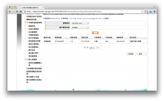Open 設定領獎資料 in the sidebar
This screenshot has height=101, width=164.
tap(34, 47)
